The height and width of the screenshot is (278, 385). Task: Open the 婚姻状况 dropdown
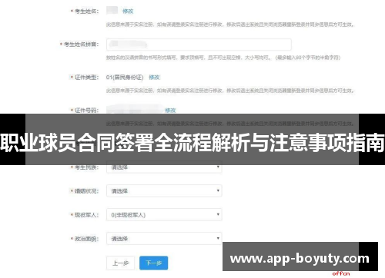164,191
